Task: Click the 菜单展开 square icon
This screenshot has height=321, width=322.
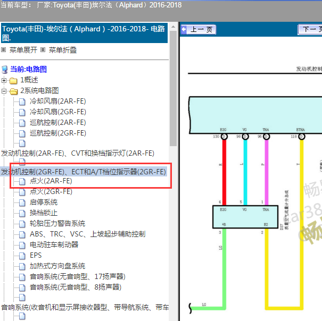Action: click(x=4, y=49)
